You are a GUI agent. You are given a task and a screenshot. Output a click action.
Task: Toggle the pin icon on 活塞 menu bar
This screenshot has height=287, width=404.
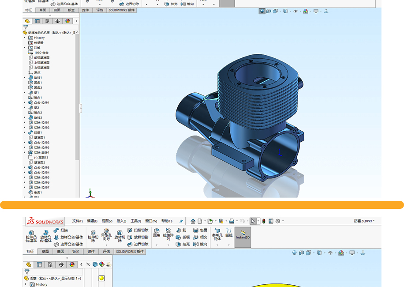click(181, 221)
